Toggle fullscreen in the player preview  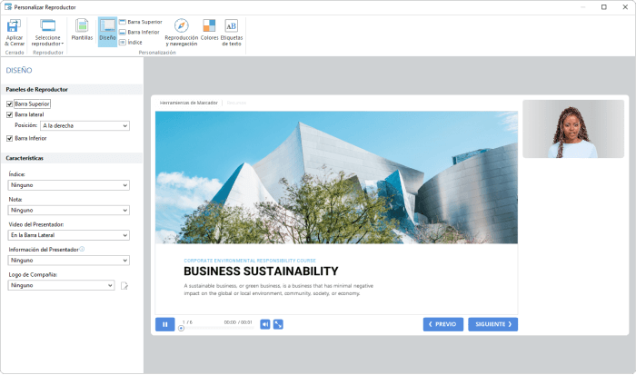[x=278, y=324]
